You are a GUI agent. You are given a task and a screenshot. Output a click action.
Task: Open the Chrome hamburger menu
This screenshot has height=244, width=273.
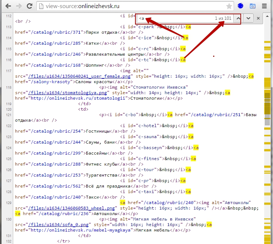click(x=264, y=6)
